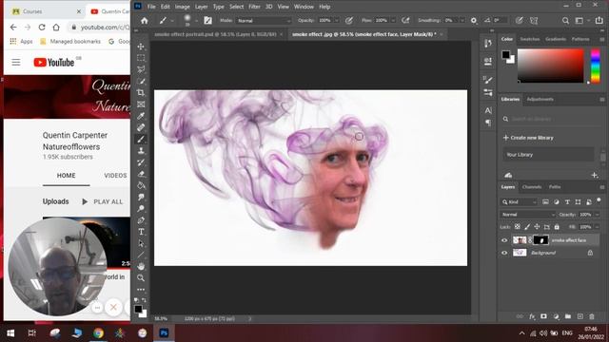Select the Brush tool in left toolbar
609x342 pixels.
[x=141, y=140]
